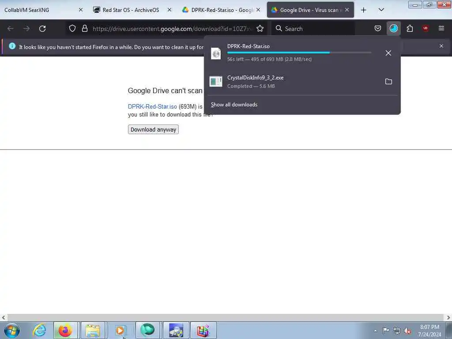The image size is (452, 339).
Task: Dismiss the Firefox refresh notification bar
Action: [x=441, y=46]
